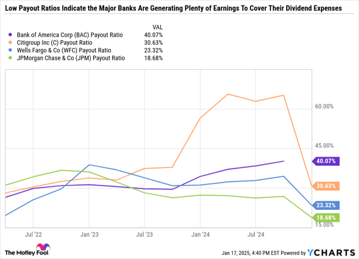Click the chart title about low payout ratios
This screenshot has width=359, height=259.
173,8
